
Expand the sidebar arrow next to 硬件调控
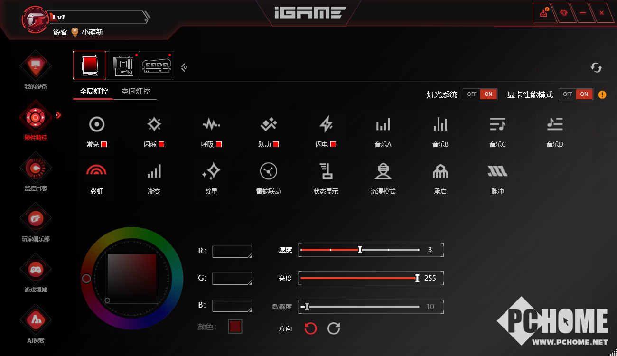58,115
